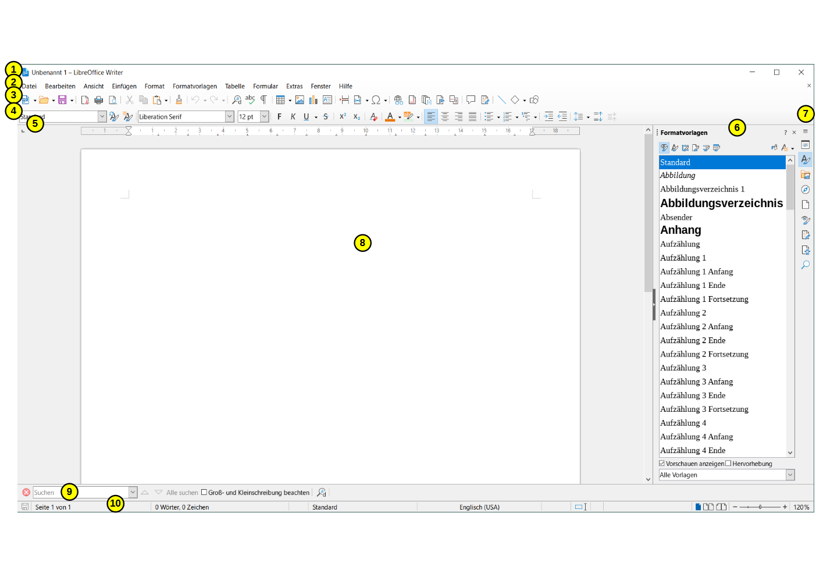The image size is (816, 577).
Task: Click the zoom slider in status bar
Action: [760, 507]
